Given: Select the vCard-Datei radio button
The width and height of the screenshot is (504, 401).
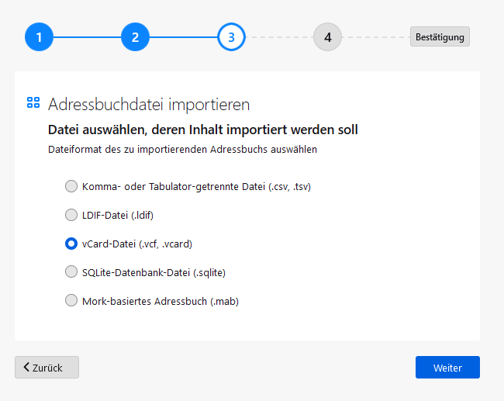Looking at the screenshot, I should [71, 244].
